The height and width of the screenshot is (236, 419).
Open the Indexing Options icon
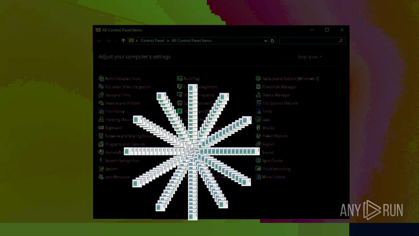click(x=101, y=120)
